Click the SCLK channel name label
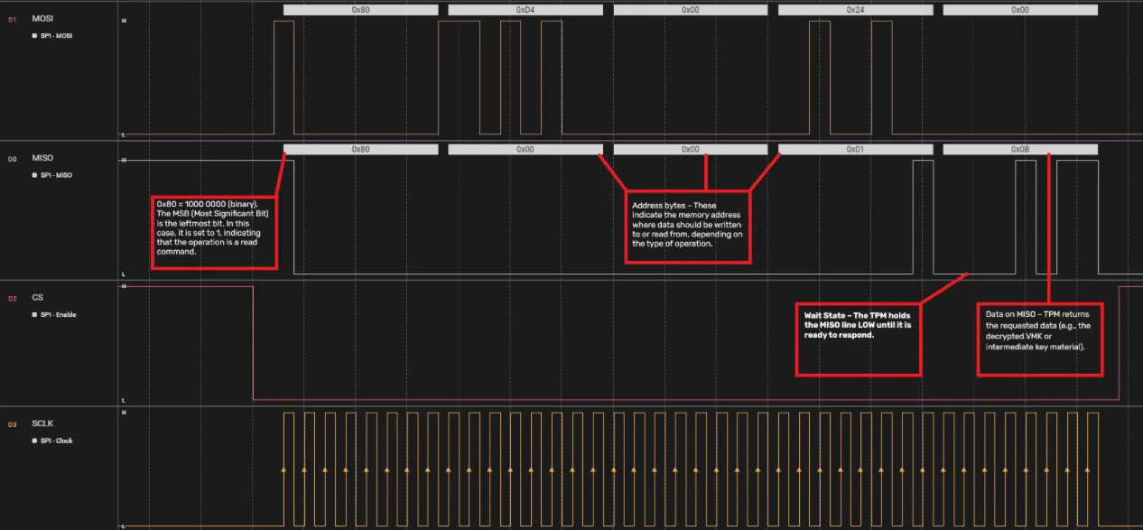Image resolution: width=1143 pixels, height=530 pixels. [42, 423]
